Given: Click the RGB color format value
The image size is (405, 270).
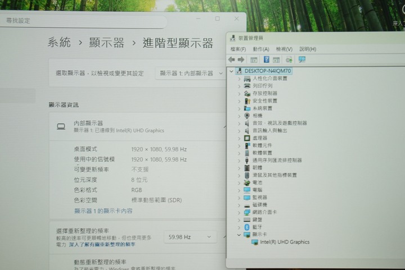Looking at the screenshot, I should [137, 190].
